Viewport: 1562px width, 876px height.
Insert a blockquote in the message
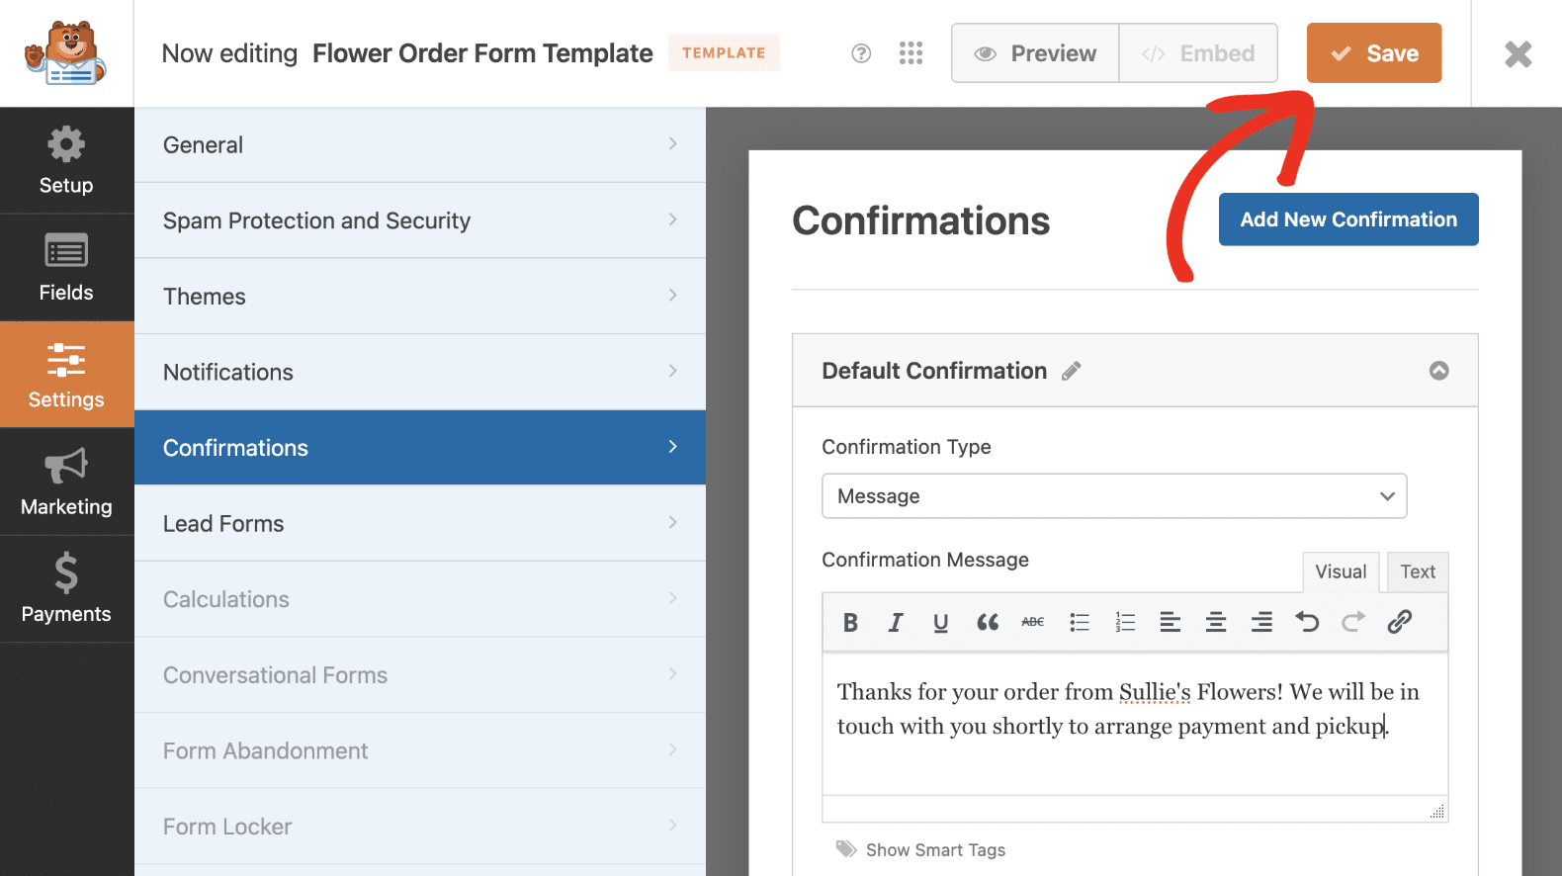click(987, 622)
